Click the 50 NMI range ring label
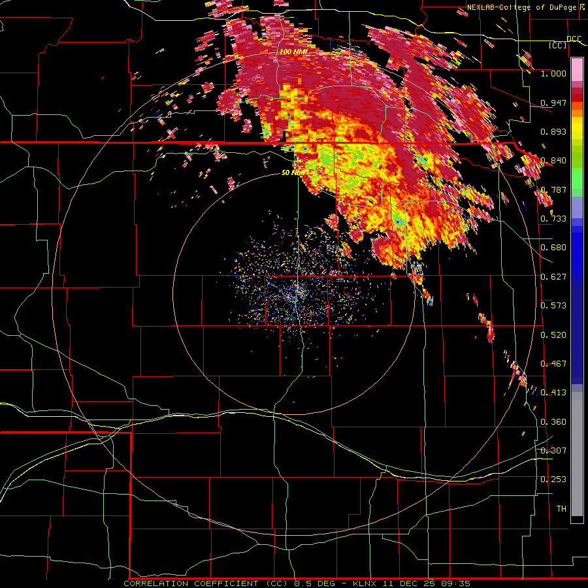The image size is (588, 588). click(x=293, y=172)
